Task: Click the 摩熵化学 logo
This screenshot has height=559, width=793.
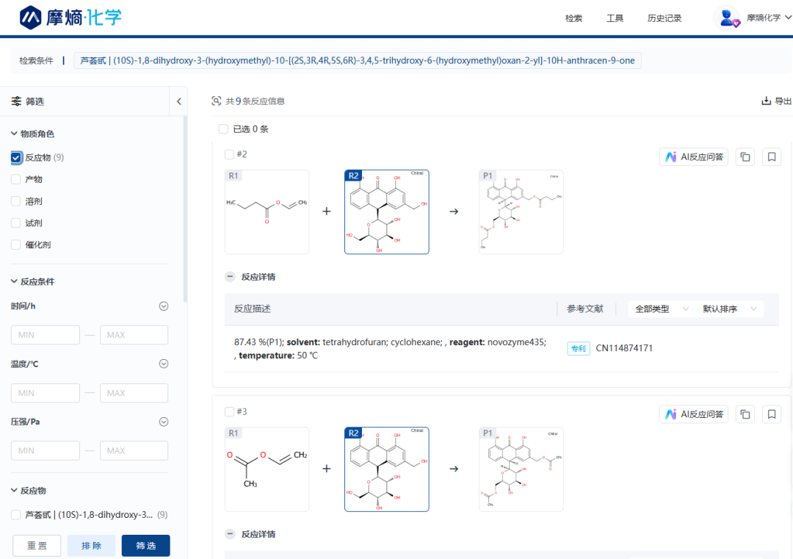Action: point(70,17)
